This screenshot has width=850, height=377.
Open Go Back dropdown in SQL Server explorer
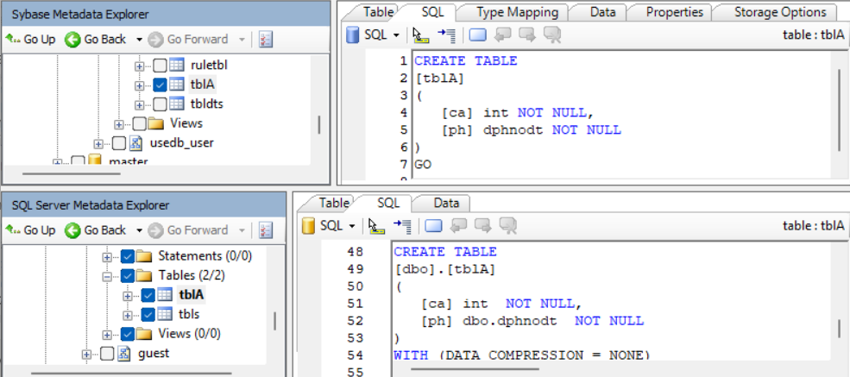coord(139,230)
